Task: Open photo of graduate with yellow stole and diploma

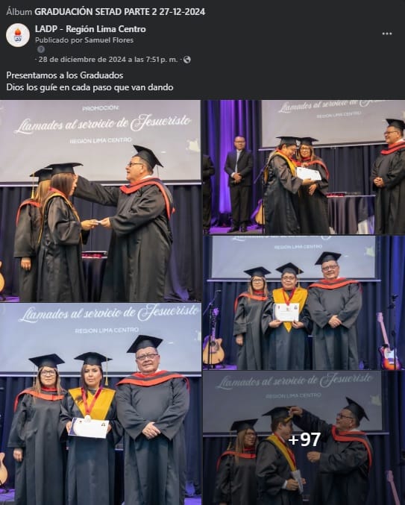Action: click(x=304, y=302)
